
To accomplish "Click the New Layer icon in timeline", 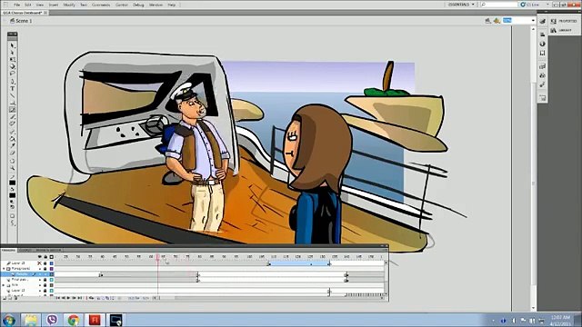I will click(5, 298).
